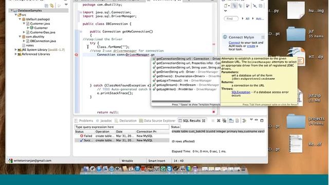329x185 pixels.
Task: Choose getConnection(String url) proposal
Action: tap(186, 59)
